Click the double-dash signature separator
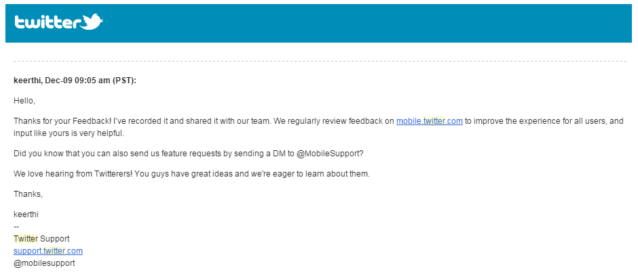Image resolution: width=638 pixels, height=272 pixels. click(17, 226)
